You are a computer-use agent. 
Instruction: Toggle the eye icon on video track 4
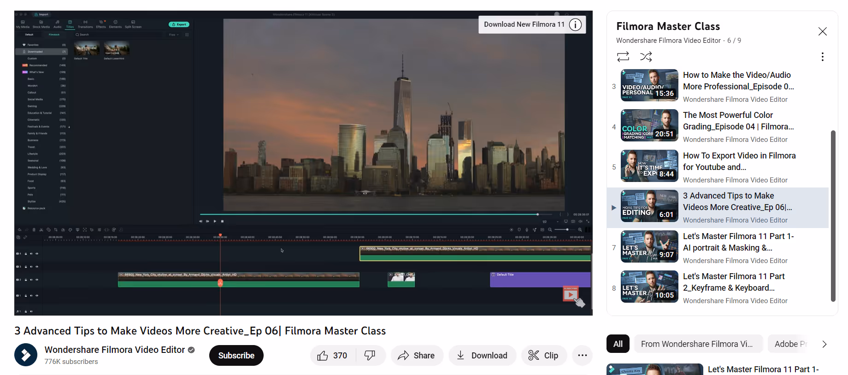point(37,253)
